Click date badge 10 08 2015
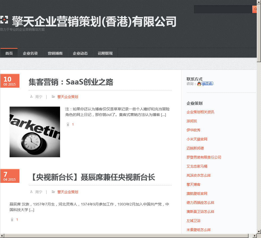This screenshot has height=238, width=261. pos(10,81)
